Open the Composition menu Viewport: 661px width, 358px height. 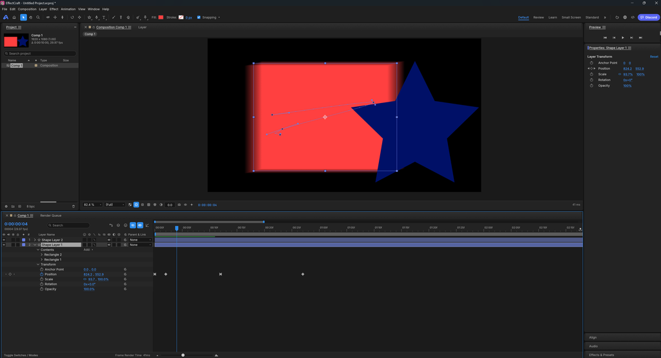tap(27, 9)
